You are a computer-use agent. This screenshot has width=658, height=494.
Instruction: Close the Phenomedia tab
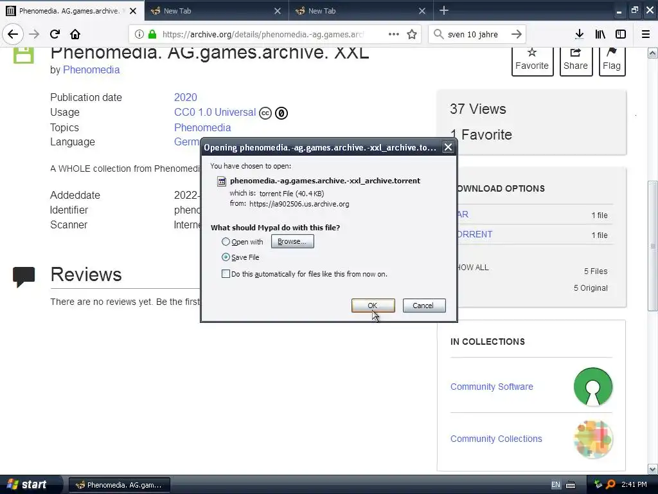click(x=132, y=11)
